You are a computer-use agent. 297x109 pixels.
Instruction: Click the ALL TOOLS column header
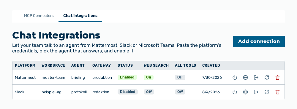click(185, 65)
